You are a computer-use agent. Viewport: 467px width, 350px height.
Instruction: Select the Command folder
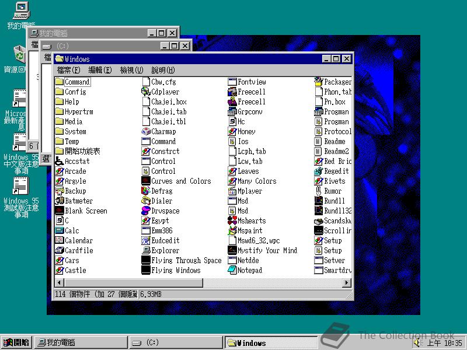(72, 82)
